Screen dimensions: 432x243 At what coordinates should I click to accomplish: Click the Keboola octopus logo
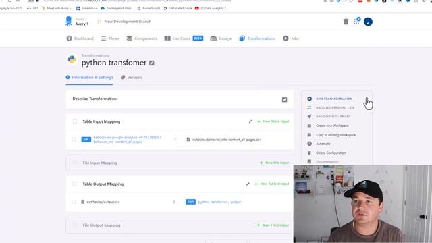(x=69, y=21)
